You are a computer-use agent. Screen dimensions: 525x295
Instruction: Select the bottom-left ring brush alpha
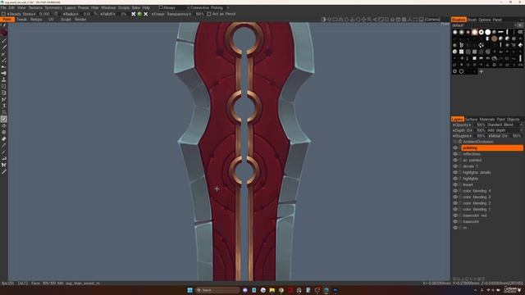pos(454,71)
